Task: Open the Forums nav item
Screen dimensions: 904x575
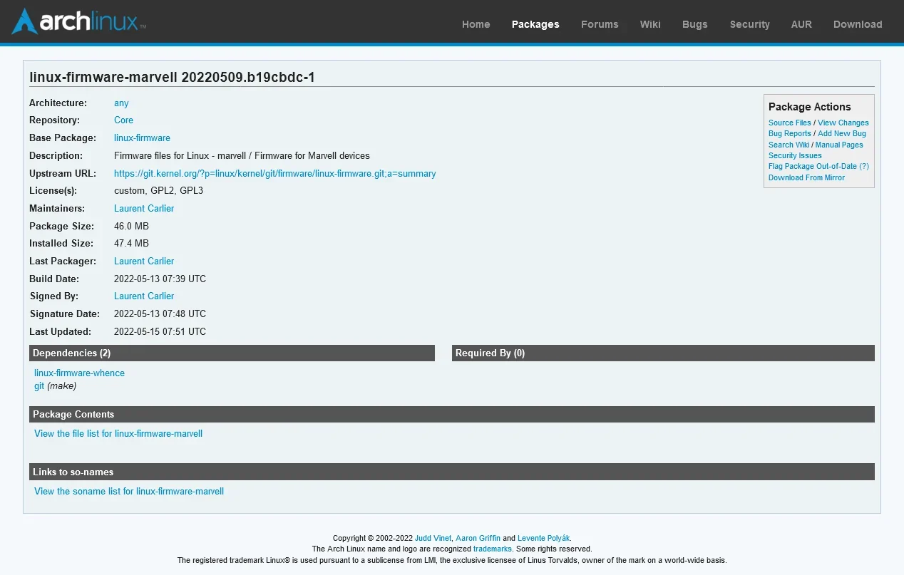Action: tap(600, 24)
